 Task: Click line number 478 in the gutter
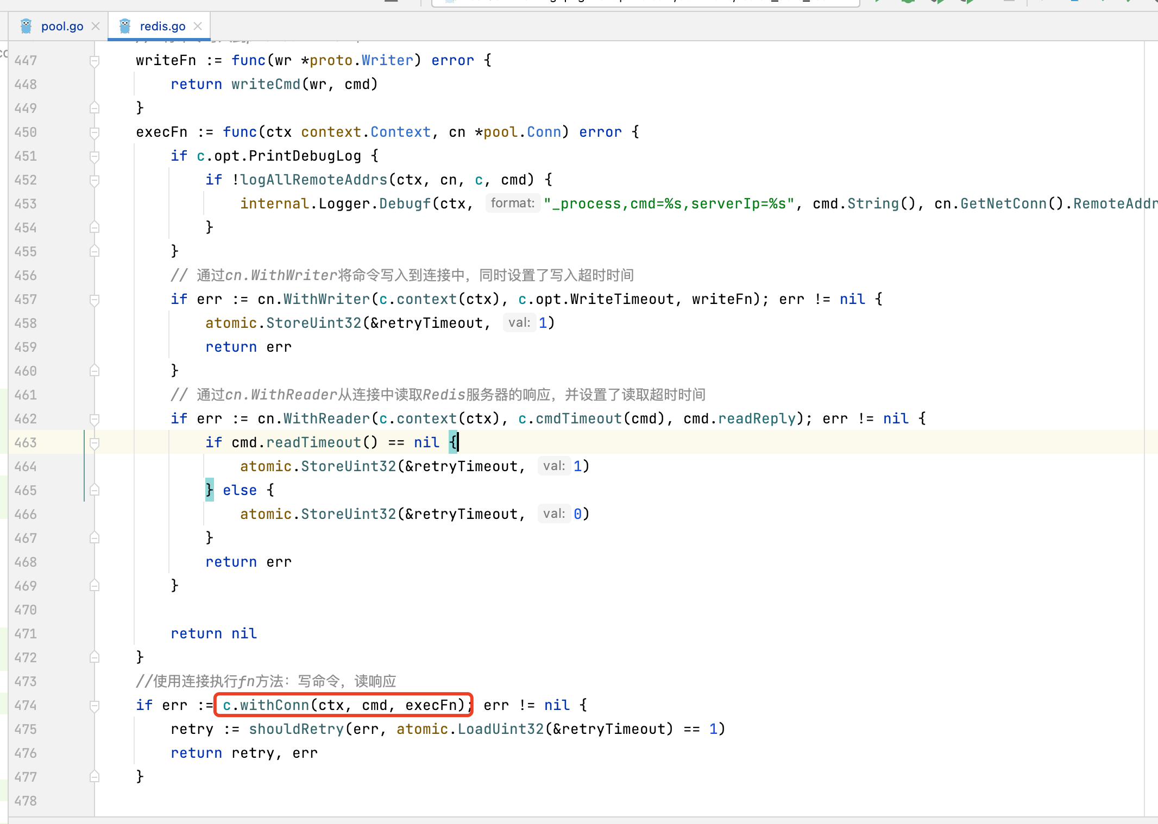tap(26, 801)
